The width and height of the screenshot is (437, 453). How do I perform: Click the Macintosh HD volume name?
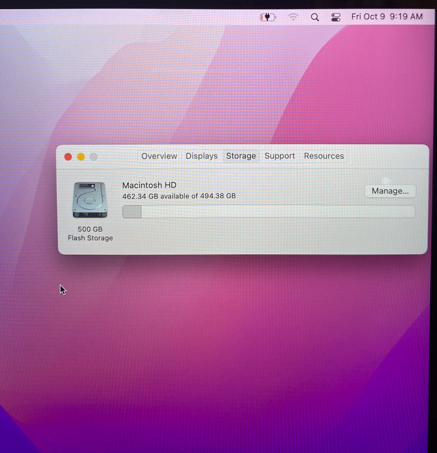tap(149, 185)
